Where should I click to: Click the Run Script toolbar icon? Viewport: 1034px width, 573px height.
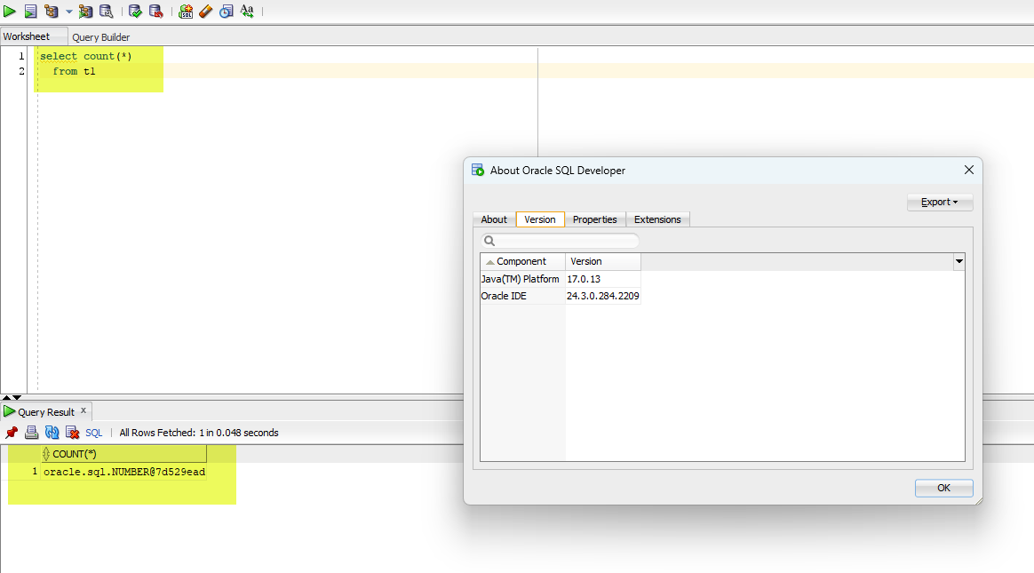click(x=30, y=12)
